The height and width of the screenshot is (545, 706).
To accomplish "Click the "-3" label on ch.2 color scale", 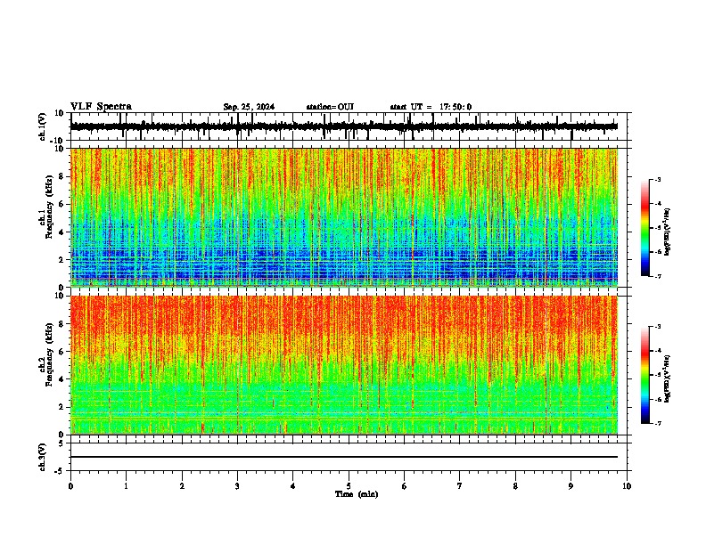I will pyautogui.click(x=658, y=327).
